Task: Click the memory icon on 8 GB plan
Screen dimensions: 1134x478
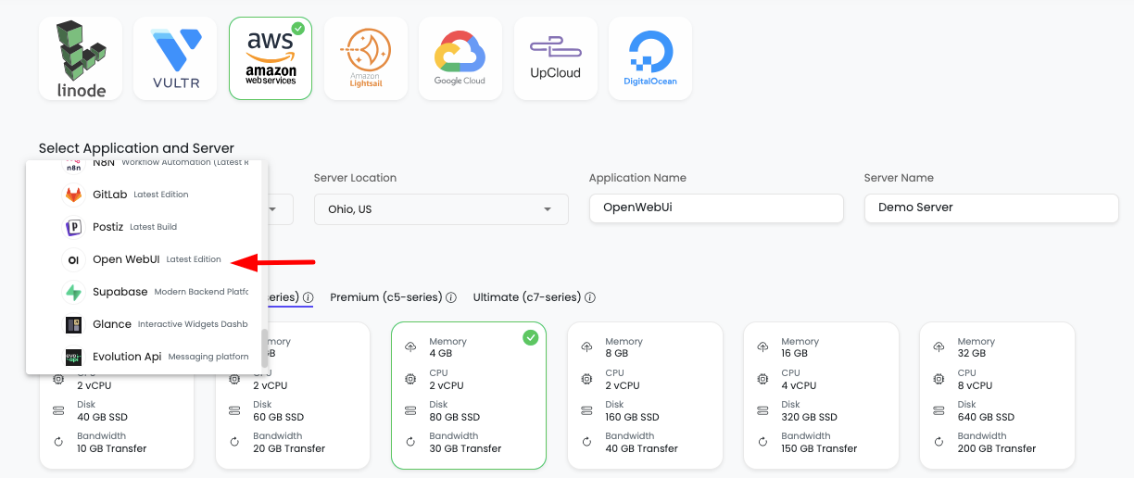Action: click(586, 346)
